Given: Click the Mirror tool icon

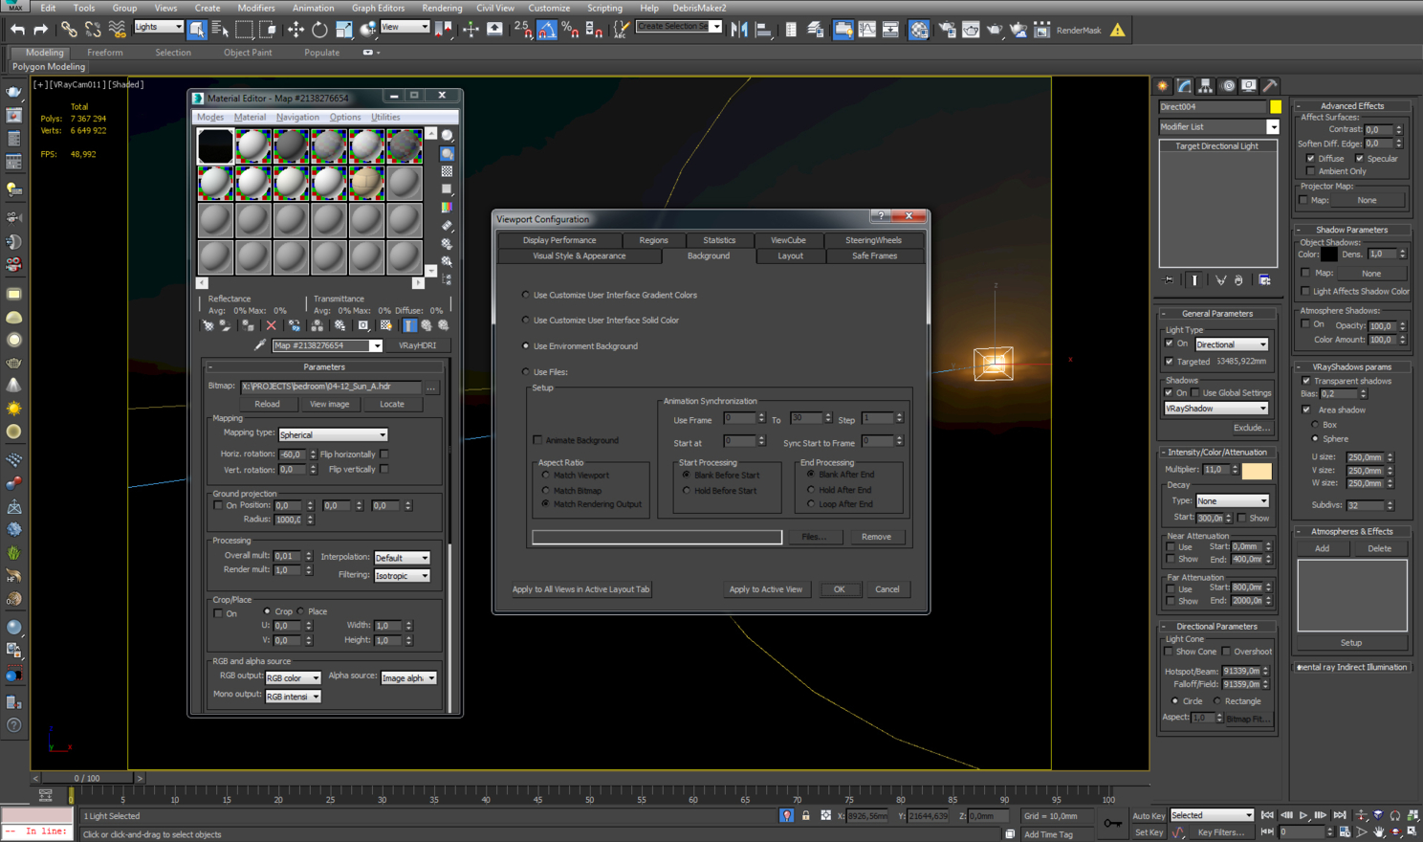Looking at the screenshot, I should pyautogui.click(x=739, y=30).
